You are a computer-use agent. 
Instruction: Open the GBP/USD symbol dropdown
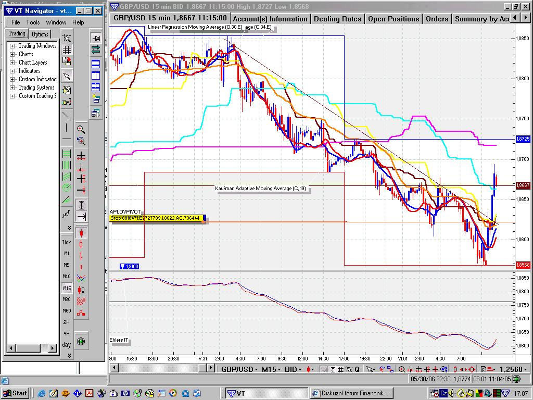pyautogui.click(x=238, y=369)
